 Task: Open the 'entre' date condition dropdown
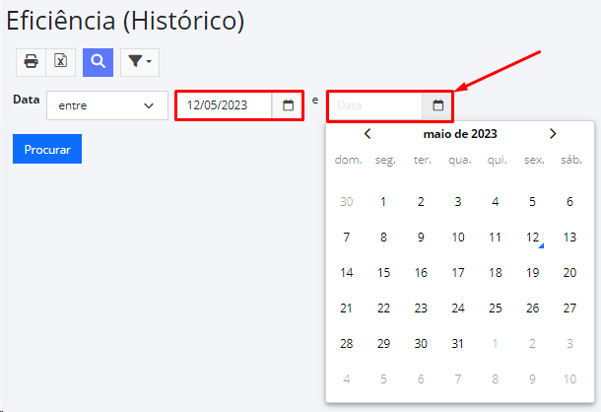coord(107,105)
